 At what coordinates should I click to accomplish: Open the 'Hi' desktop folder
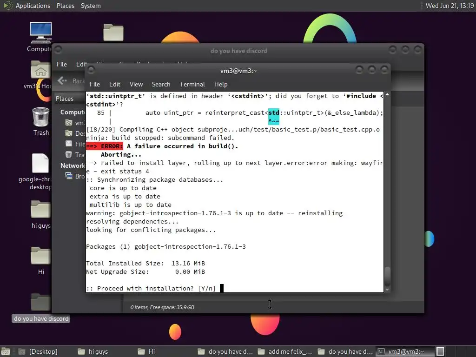[x=40, y=256]
